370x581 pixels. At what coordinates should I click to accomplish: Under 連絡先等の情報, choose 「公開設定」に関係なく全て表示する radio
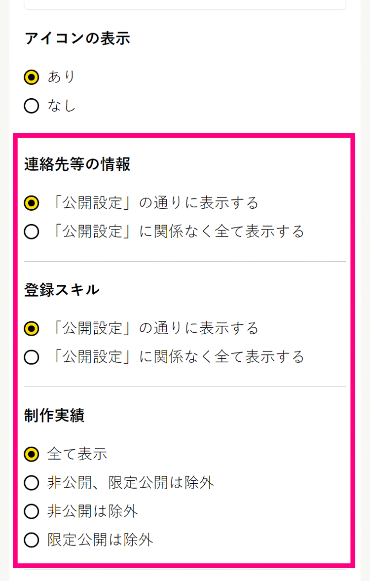click(x=31, y=232)
